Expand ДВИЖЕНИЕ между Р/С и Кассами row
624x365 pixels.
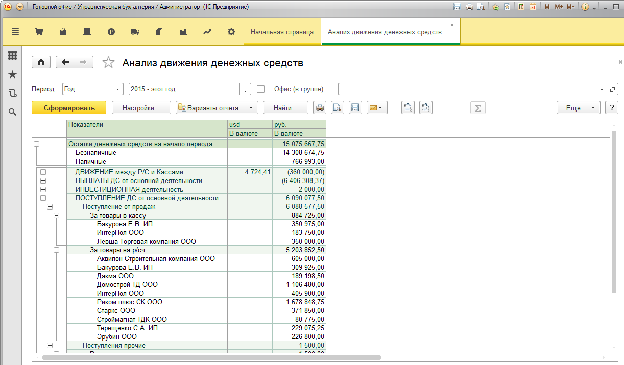43,172
